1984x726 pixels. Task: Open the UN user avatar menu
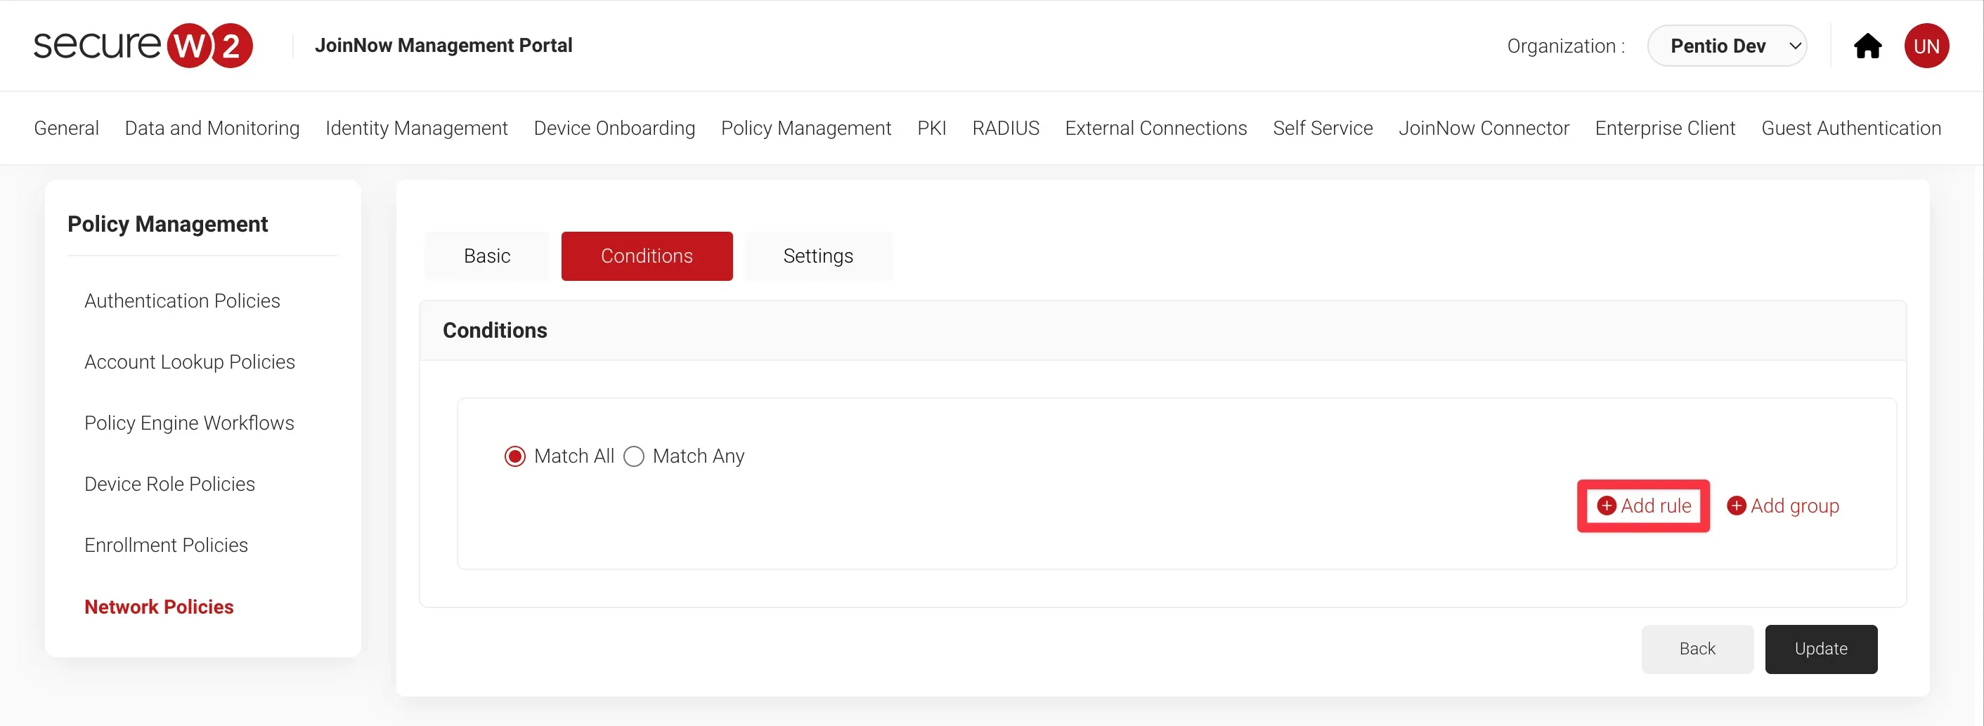[x=1926, y=46]
